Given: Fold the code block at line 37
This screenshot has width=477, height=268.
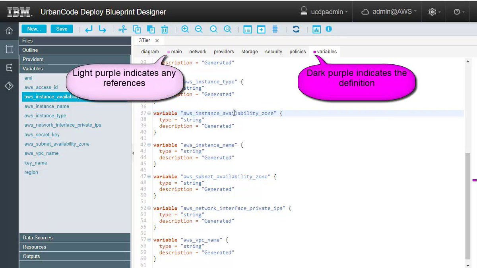Looking at the screenshot, I should [x=149, y=114].
